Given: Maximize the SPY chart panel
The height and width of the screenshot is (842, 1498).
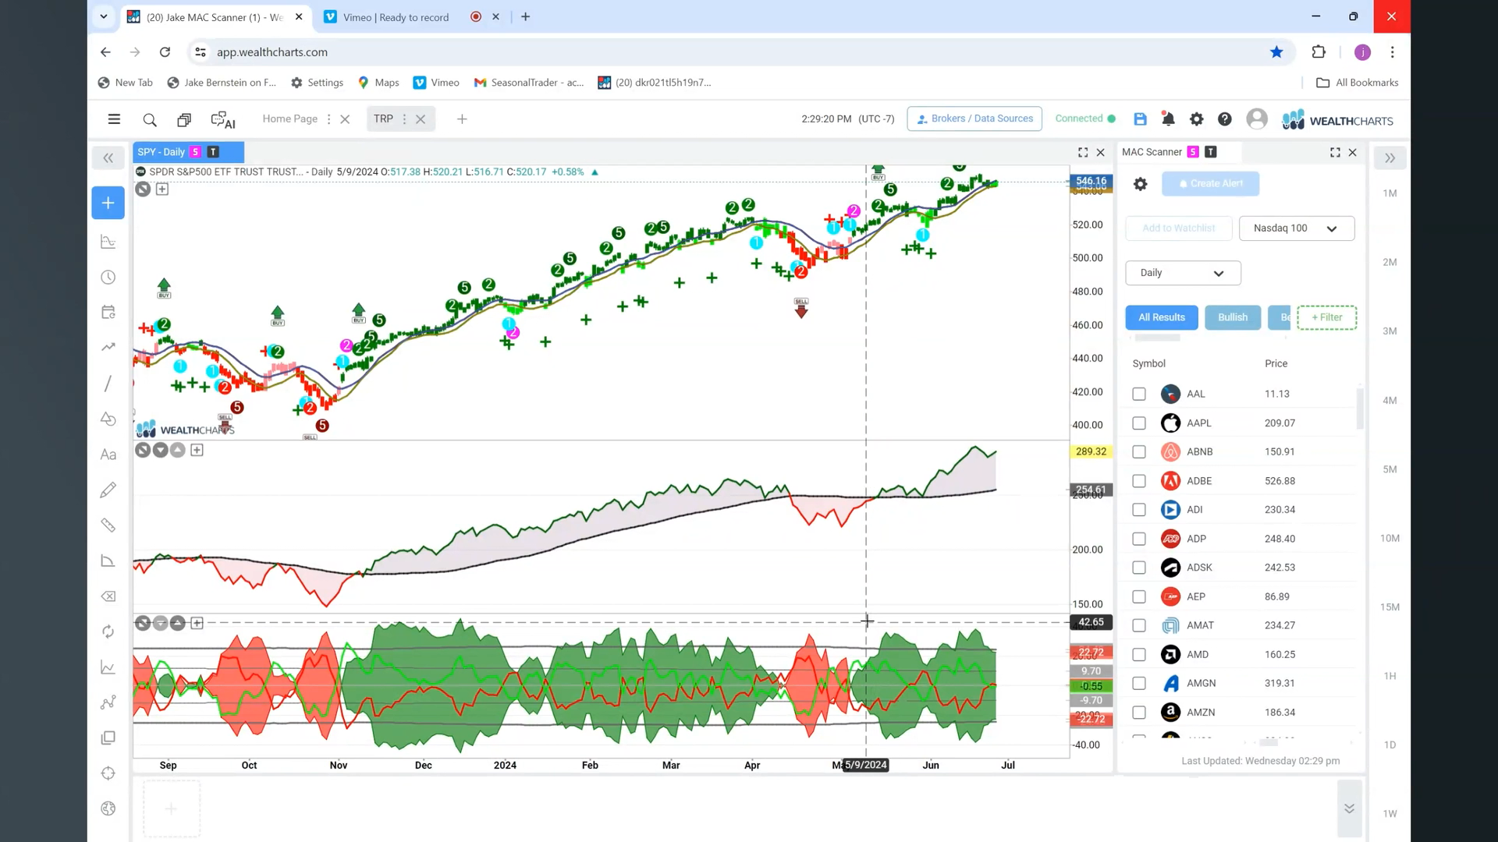Looking at the screenshot, I should coord(1083,153).
